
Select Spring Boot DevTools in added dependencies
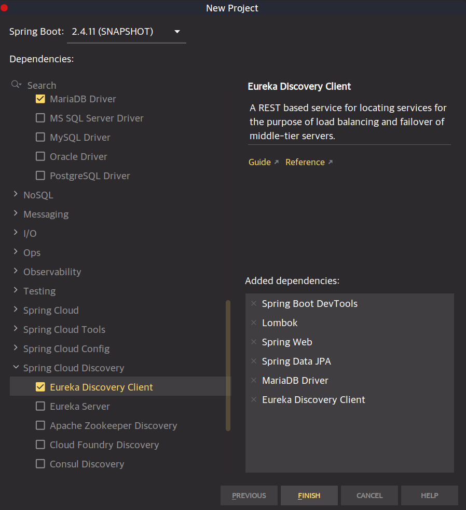(310, 303)
